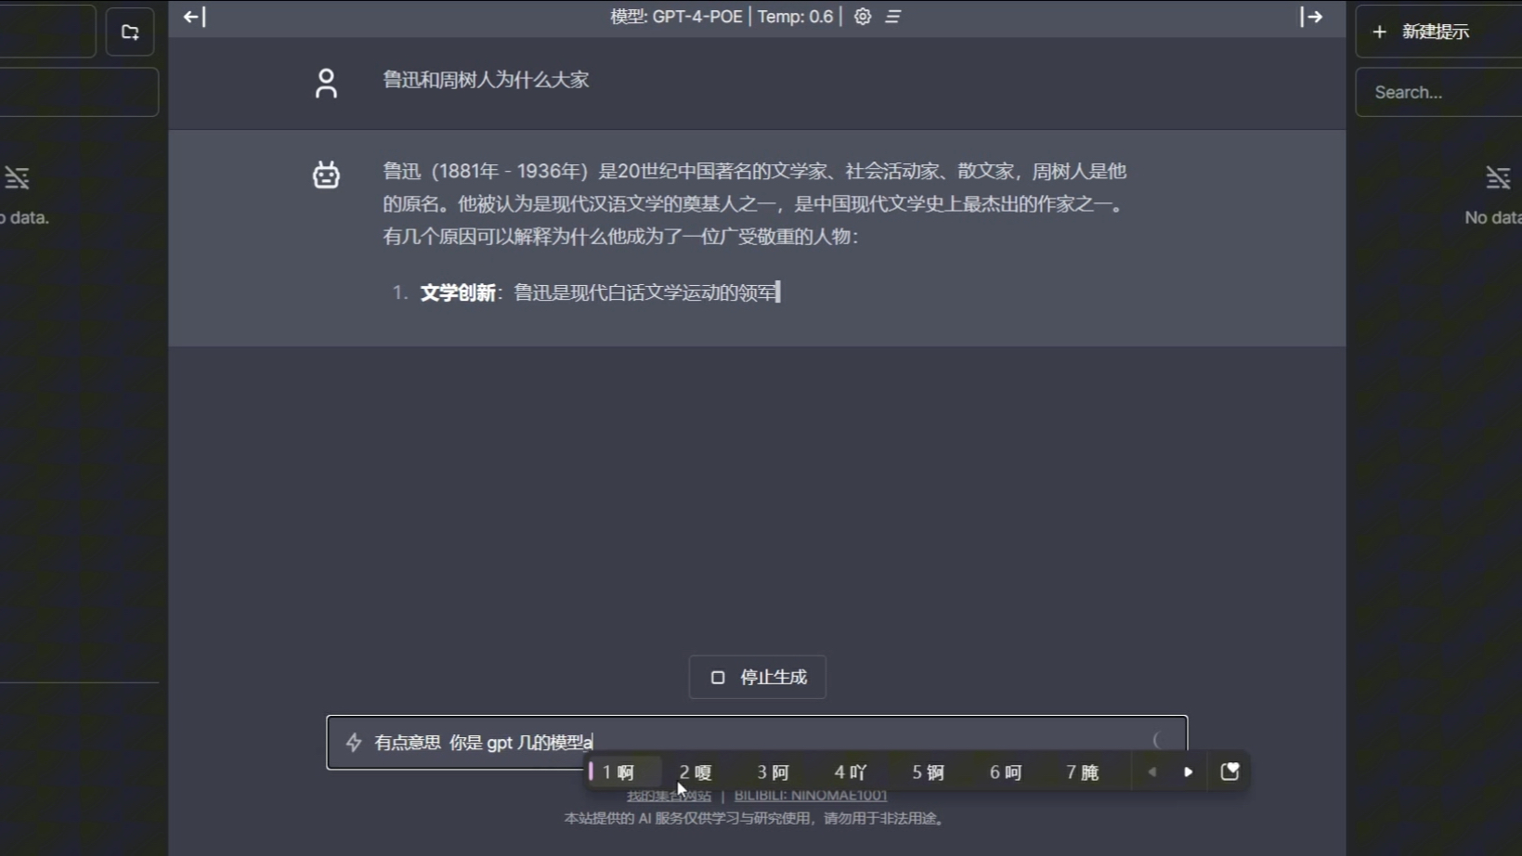Focus the prompt Search field
Screen dimensions: 1522x856
(x=1438, y=92)
